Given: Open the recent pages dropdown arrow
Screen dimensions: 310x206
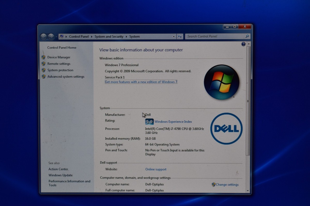Looking at the screenshot, I should click(56, 37).
